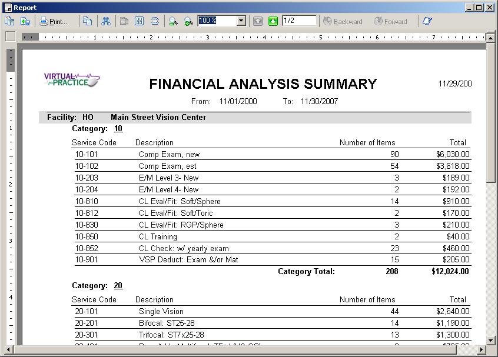Image resolution: width=498 pixels, height=357 pixels.
Task: Click the copy pages icon
Action: click(x=87, y=21)
